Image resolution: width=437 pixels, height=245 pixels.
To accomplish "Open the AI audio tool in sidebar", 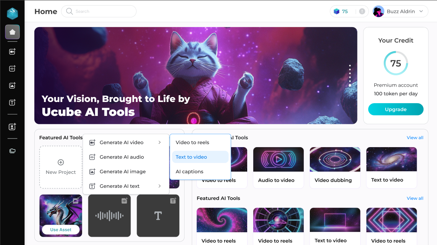I will coord(12,68).
